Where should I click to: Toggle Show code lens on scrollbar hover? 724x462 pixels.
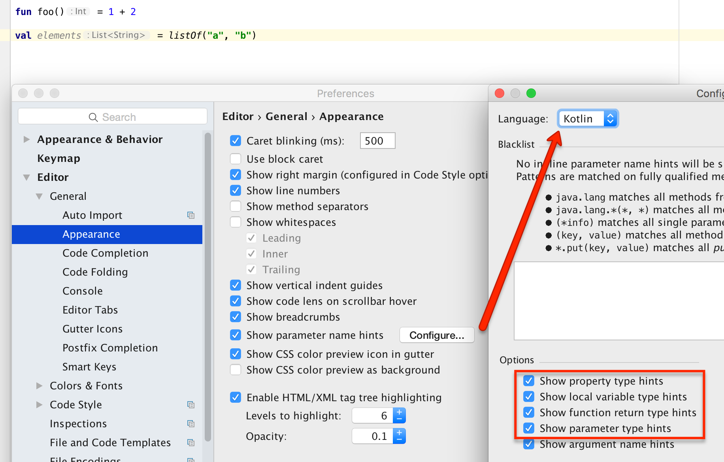coord(236,301)
